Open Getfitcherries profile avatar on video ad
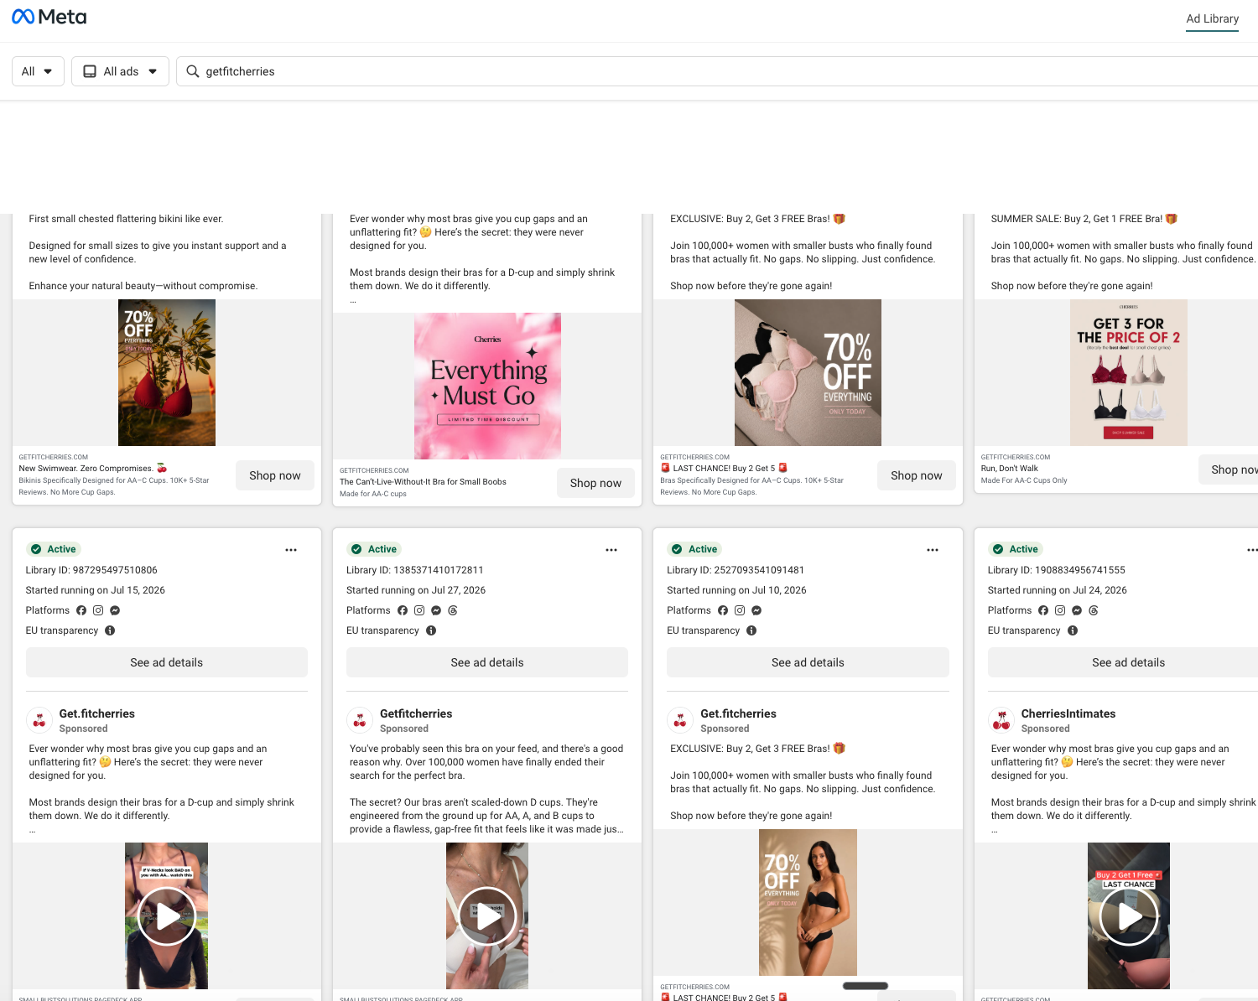This screenshot has width=1258, height=1001. [359, 720]
